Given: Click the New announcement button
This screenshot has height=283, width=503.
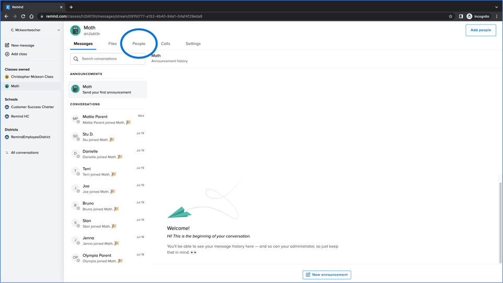Looking at the screenshot, I should click(327, 275).
